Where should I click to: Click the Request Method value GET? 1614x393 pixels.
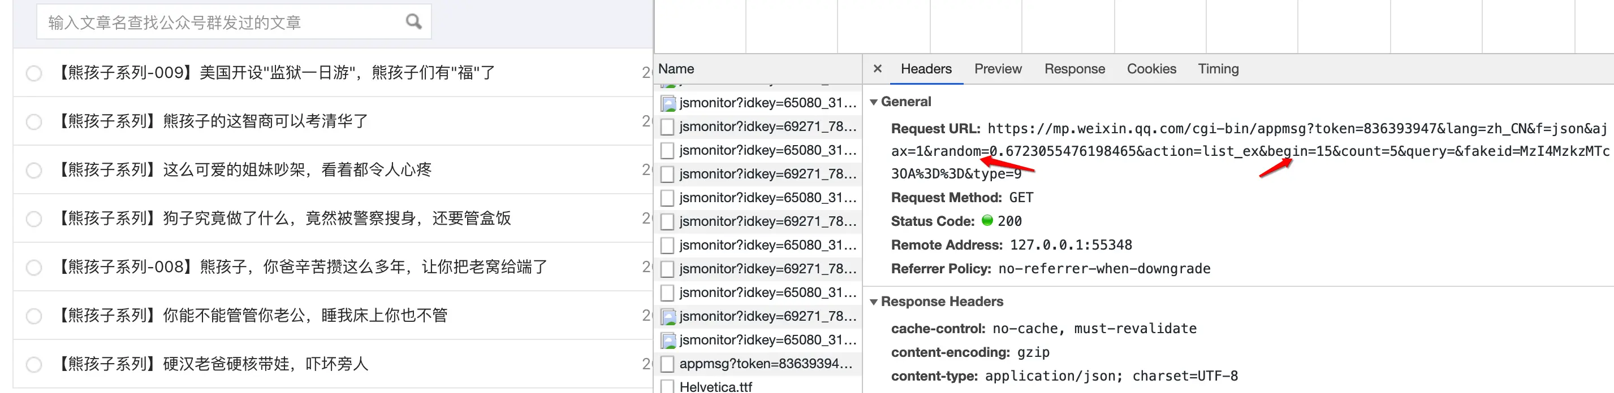coord(1021,198)
